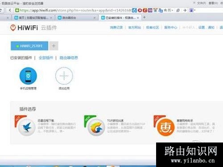Open the 通知 notifications link in header
Viewport: 223px width, 167px height.
(211, 28)
